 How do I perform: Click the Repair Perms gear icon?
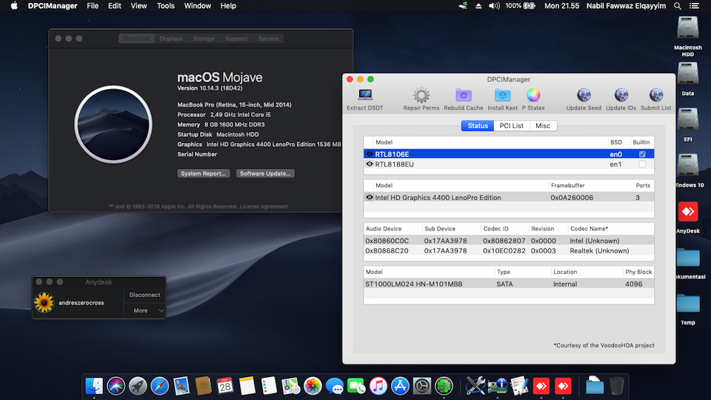coord(421,96)
